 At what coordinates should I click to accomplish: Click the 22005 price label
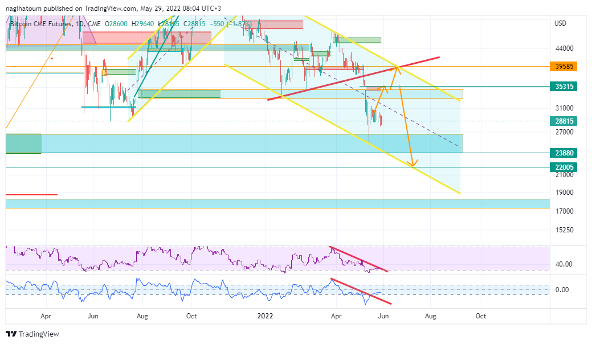[564, 167]
